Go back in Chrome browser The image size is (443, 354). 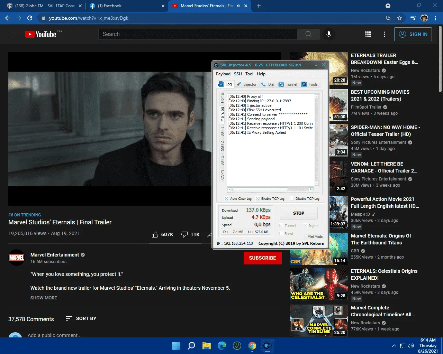[x=8, y=18]
